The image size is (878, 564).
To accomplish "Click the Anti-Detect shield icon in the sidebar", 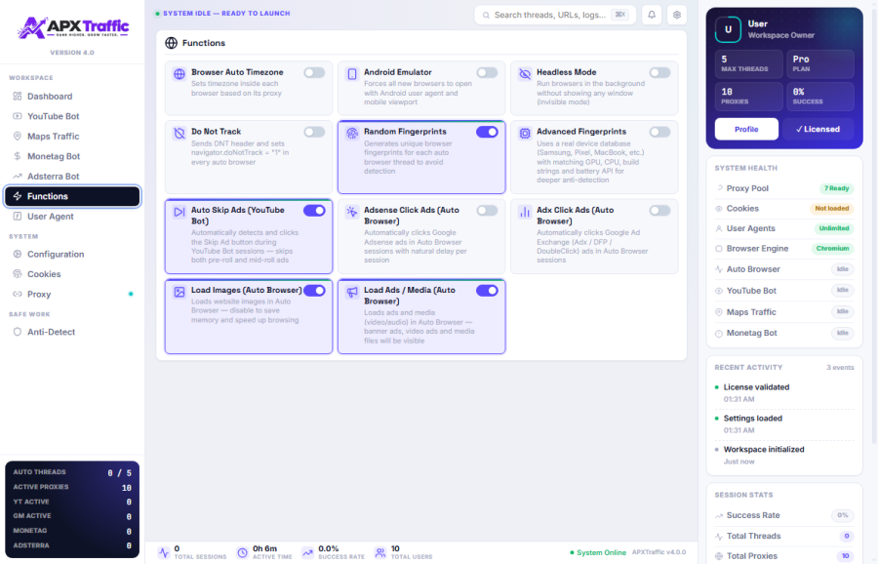I will point(18,332).
